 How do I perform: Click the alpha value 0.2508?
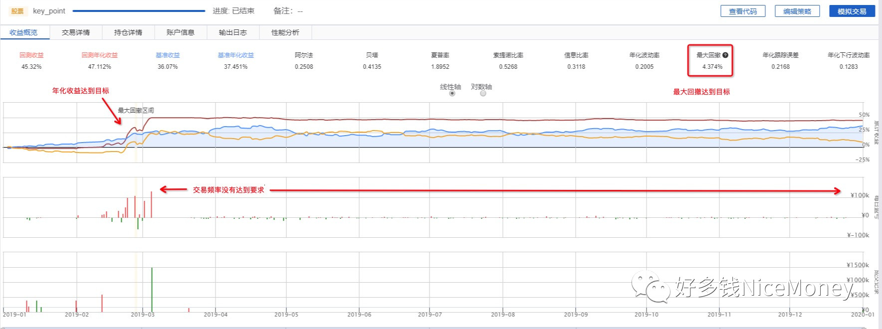point(304,67)
